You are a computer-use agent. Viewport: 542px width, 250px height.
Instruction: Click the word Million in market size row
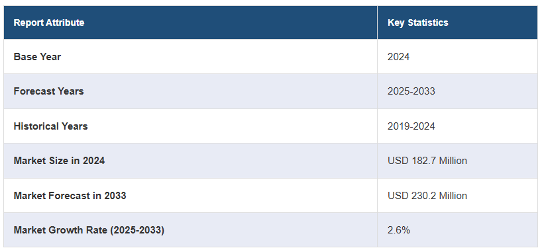(x=452, y=161)
